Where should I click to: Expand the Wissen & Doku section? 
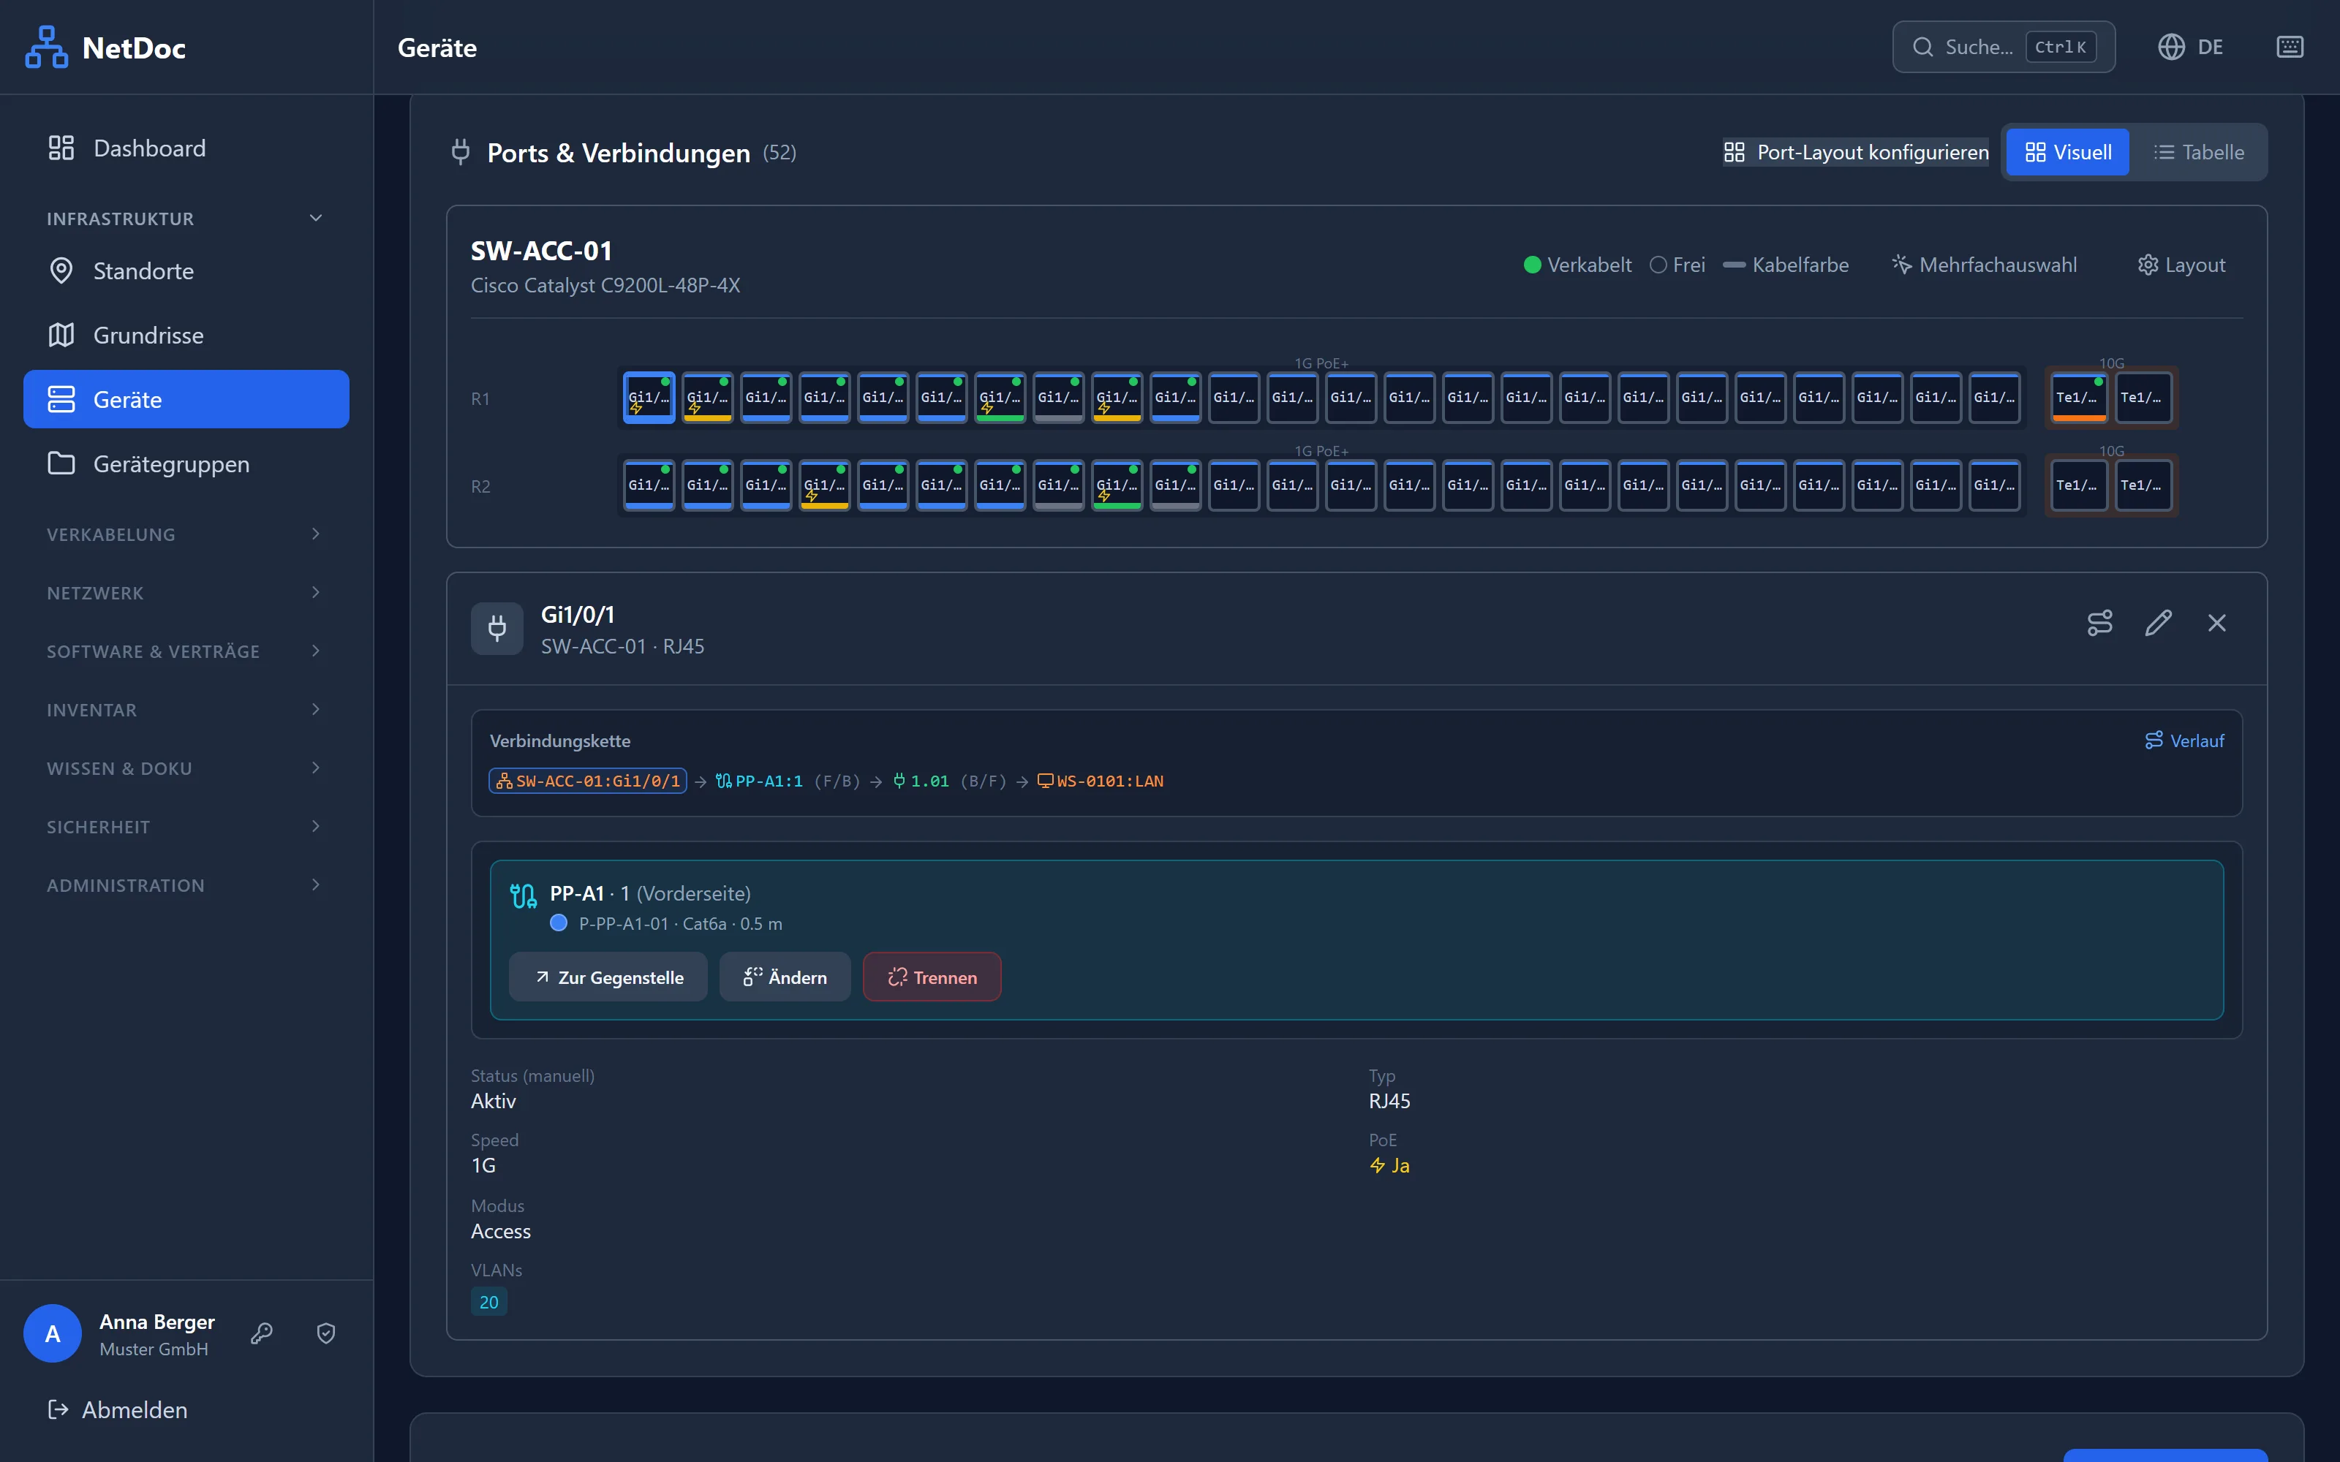point(186,769)
